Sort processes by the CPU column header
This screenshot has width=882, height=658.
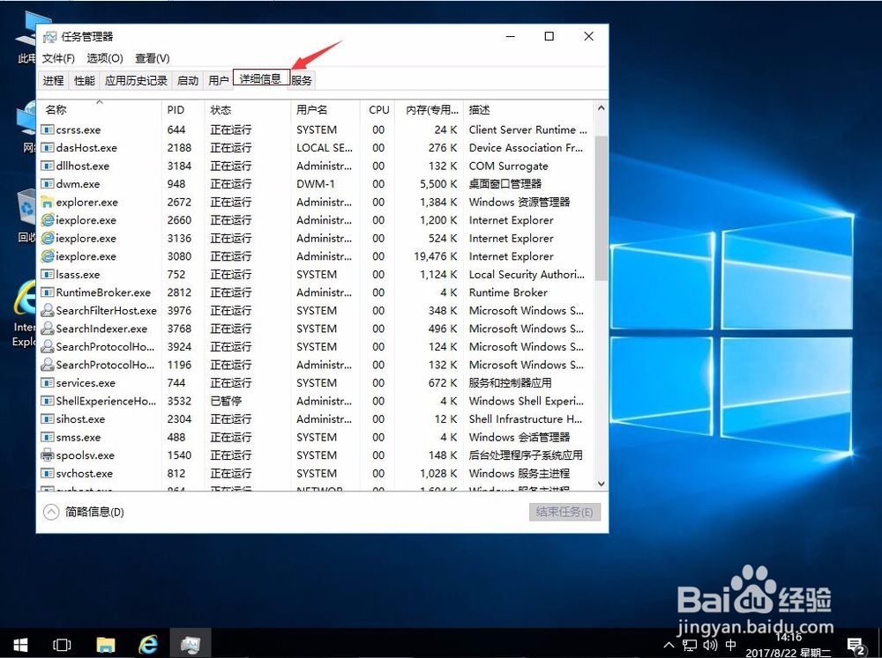(x=378, y=109)
